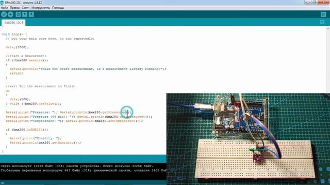Click the 'bmx280.getHumidity()' println line
The height and width of the screenshot is (185, 330).
[45, 143]
